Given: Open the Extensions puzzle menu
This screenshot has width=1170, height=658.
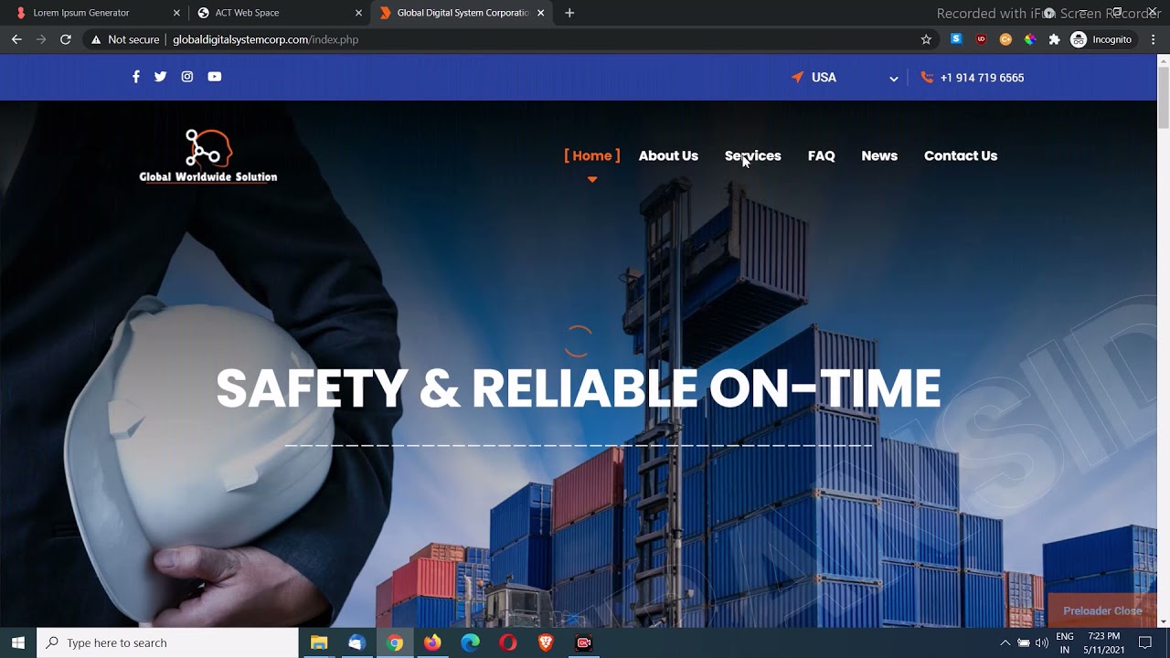Looking at the screenshot, I should pos(1054,39).
